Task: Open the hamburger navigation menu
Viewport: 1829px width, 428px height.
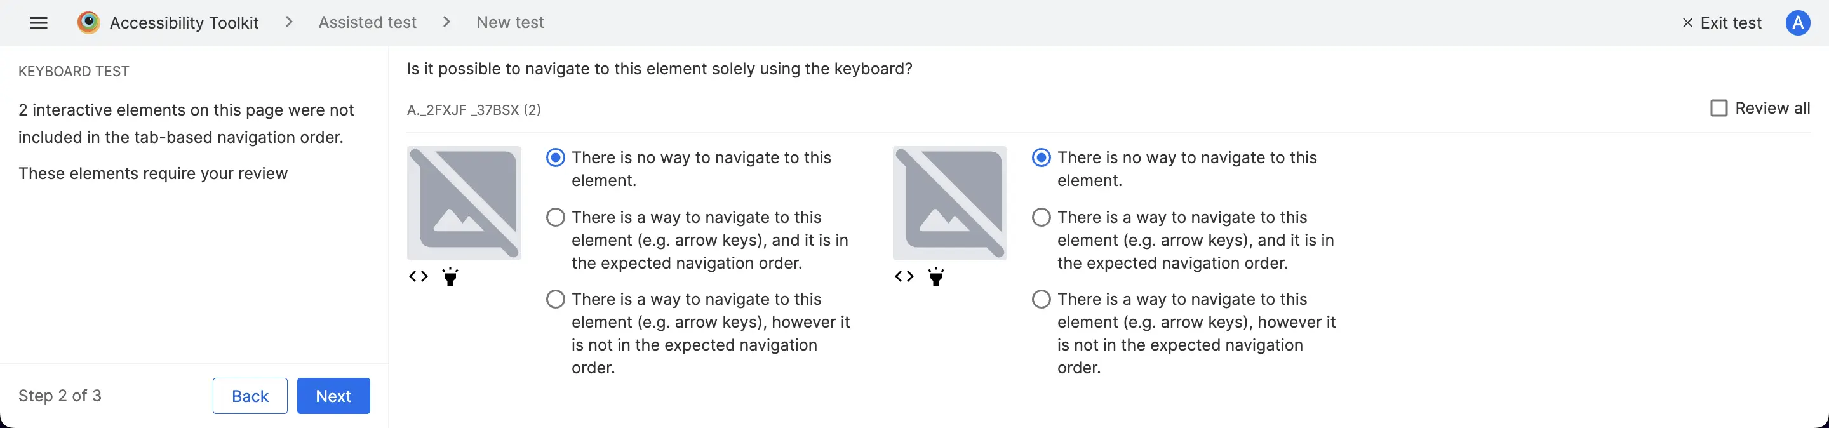Action: 39,23
